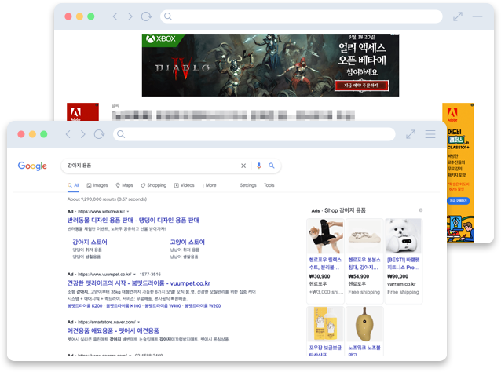
Task: Open 붐펫드라이룸 W400 sitelink
Action: (163, 306)
